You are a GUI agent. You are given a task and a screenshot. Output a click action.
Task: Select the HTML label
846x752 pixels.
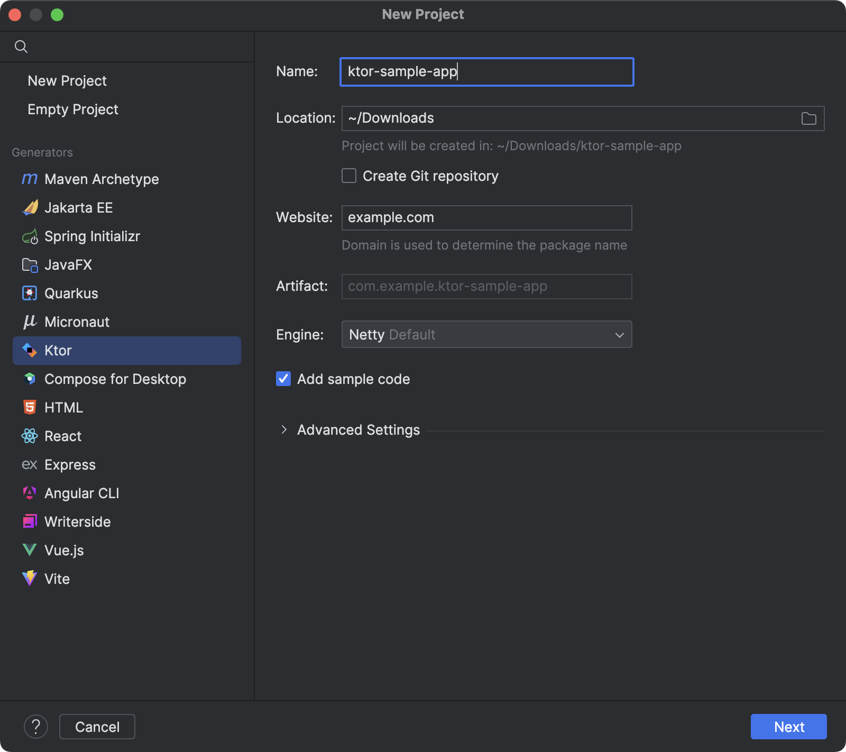coord(64,408)
